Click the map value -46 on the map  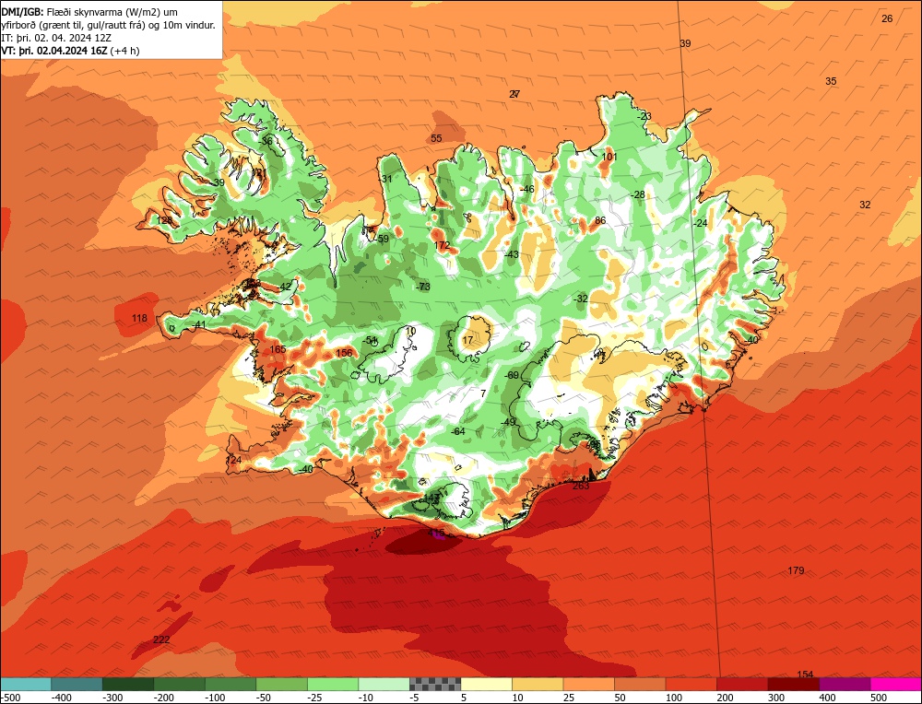(526, 189)
